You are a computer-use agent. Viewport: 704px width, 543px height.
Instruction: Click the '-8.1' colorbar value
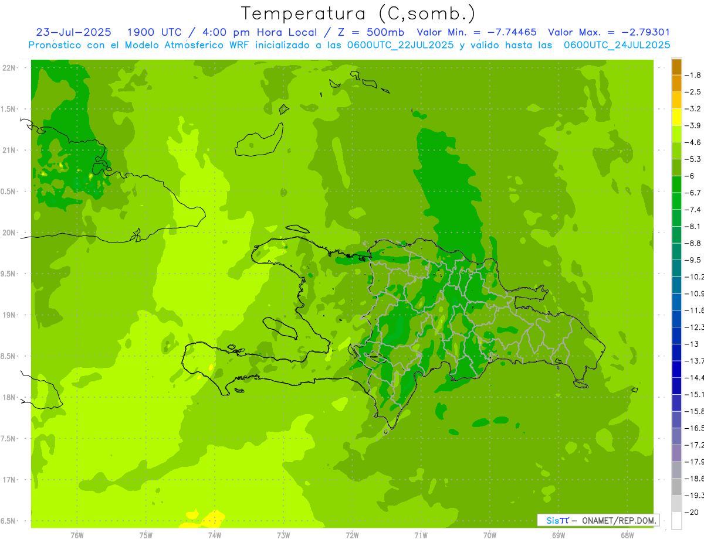pos(693,226)
